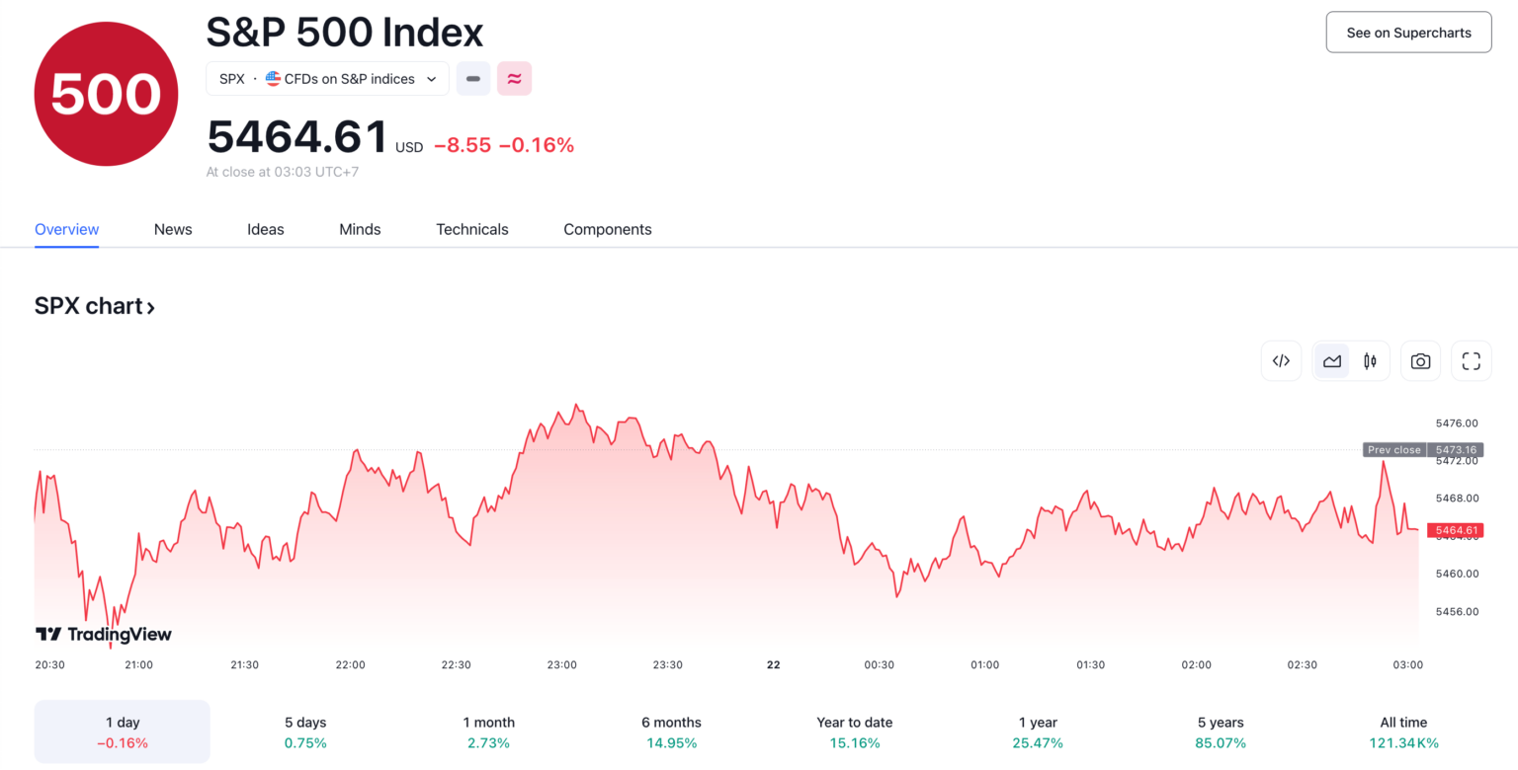This screenshot has height=770, width=1518.
Task: Switch to candlestick chart style
Action: (x=1371, y=360)
